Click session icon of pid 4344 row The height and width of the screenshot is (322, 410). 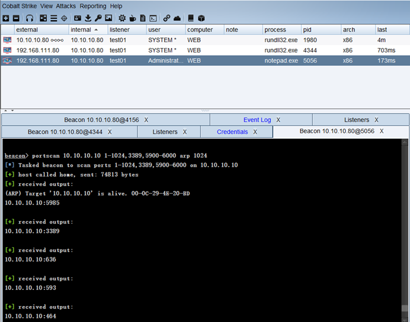[7, 50]
